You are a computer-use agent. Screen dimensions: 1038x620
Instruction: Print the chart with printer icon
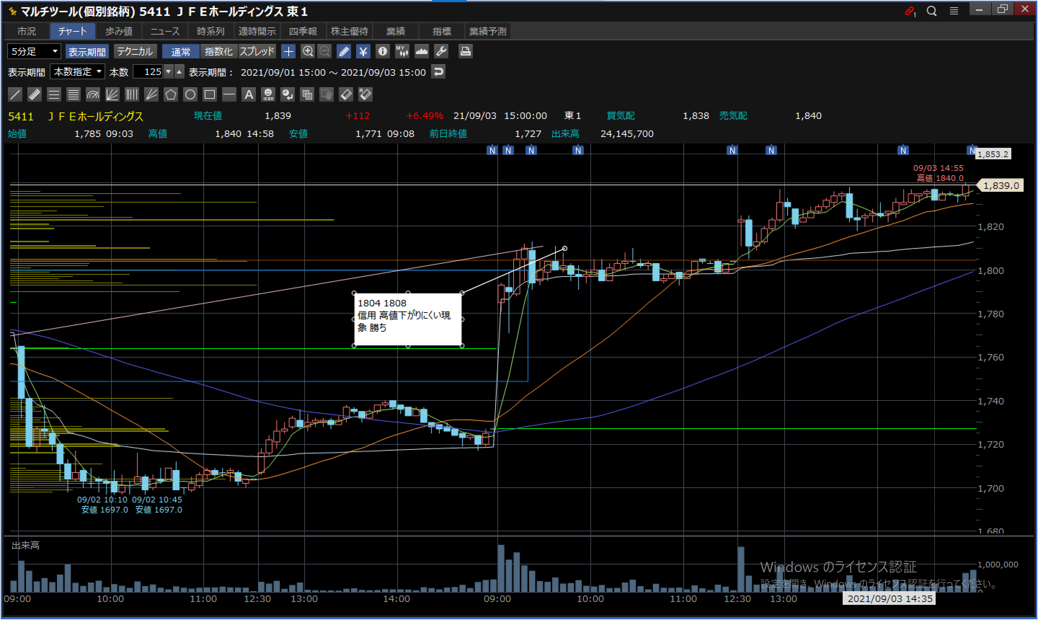coord(465,52)
